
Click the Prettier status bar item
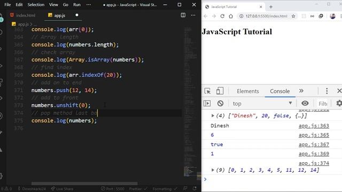[x=138, y=189]
